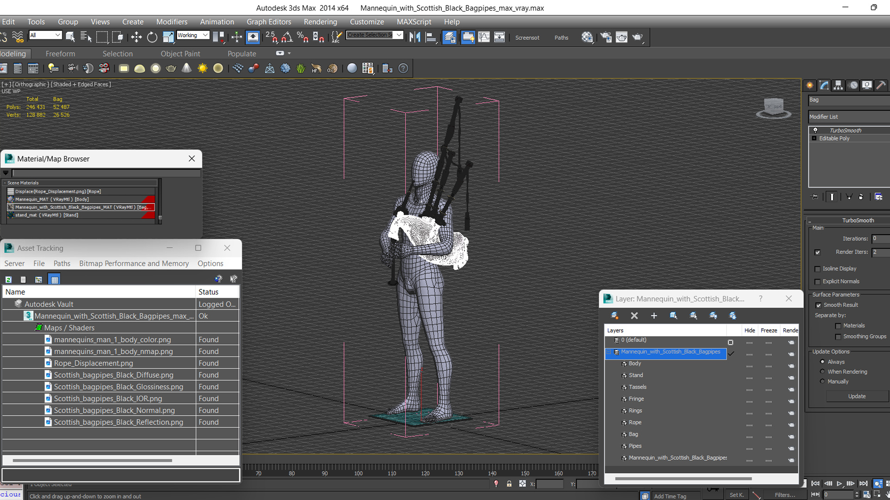
Task: Click the Align tool icon
Action: coord(431,37)
